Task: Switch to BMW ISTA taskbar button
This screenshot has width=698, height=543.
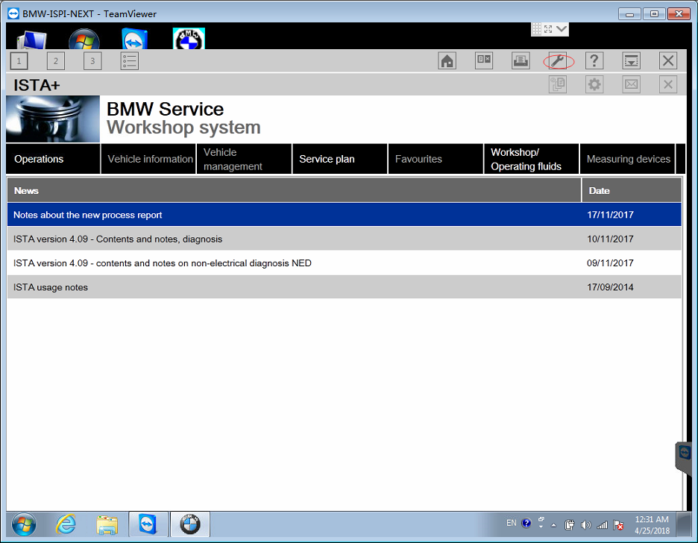Action: coord(190,524)
